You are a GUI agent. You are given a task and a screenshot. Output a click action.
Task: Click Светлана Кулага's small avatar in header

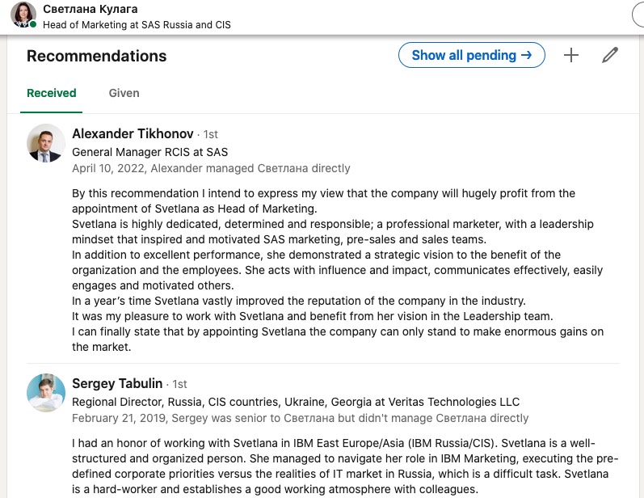[23, 15]
